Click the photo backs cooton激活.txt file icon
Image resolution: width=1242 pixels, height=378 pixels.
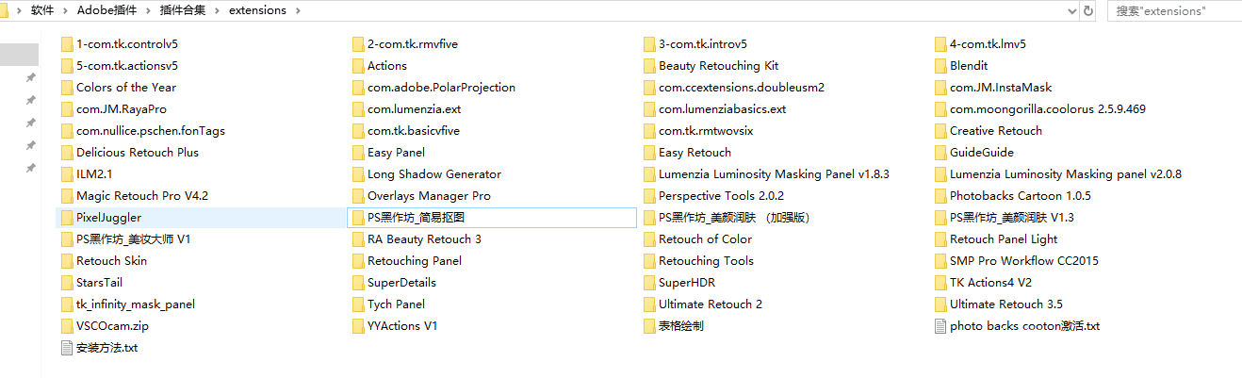[940, 326]
